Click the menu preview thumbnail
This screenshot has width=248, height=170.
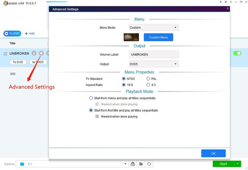tap(131, 37)
